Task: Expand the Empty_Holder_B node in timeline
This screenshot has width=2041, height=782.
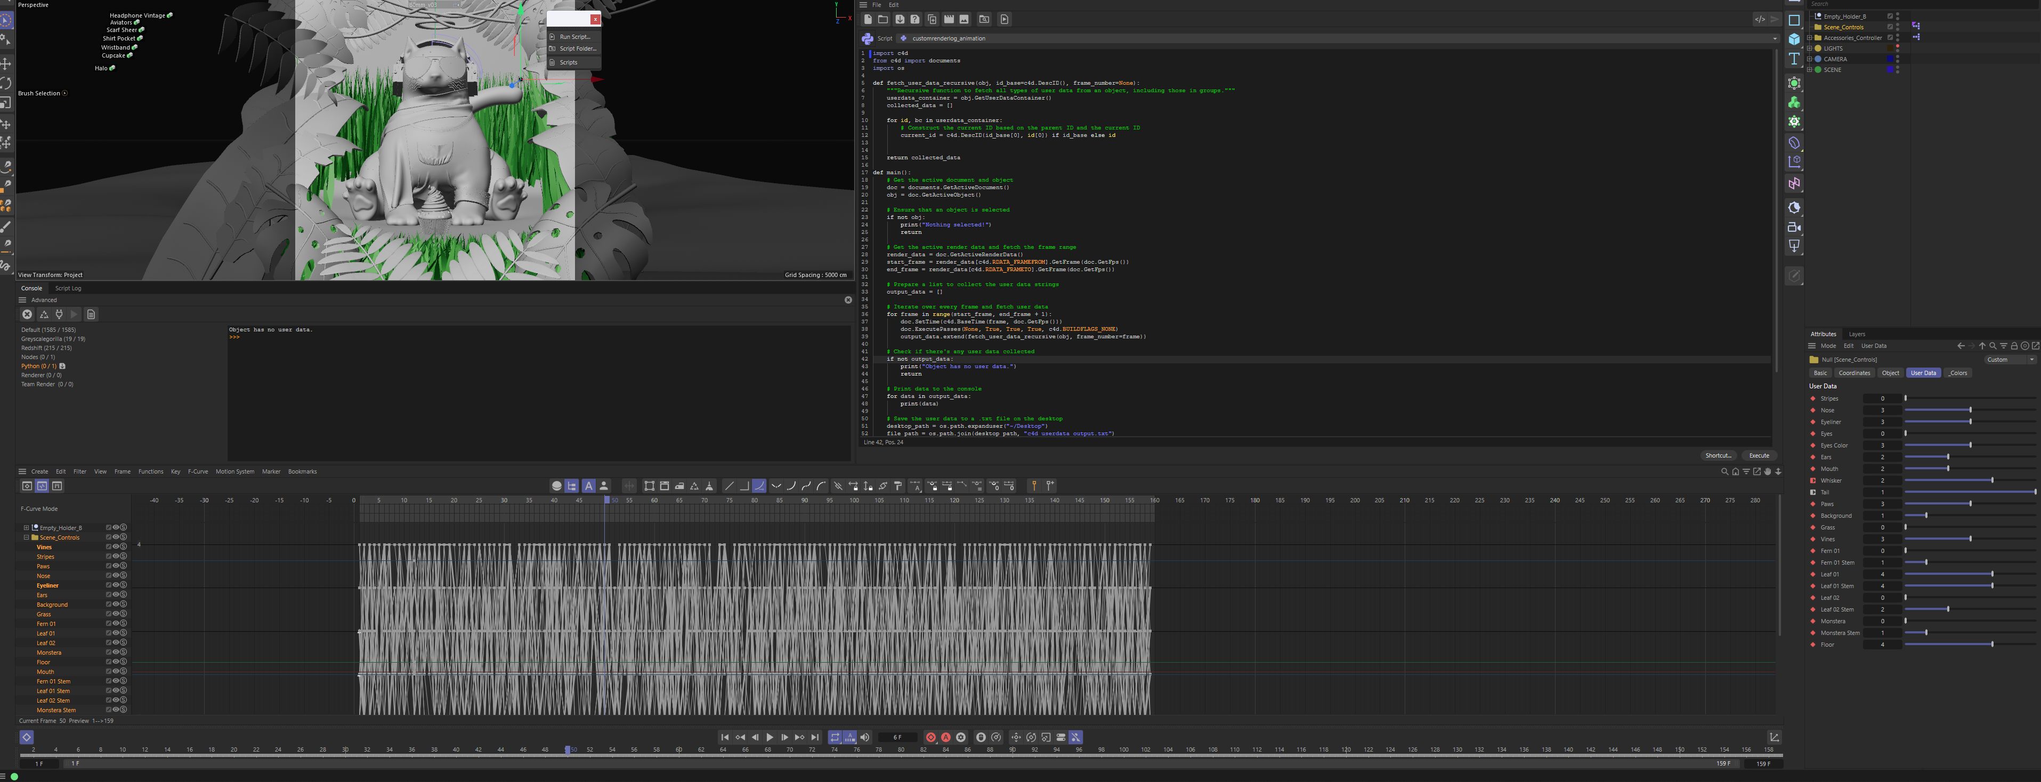Action: tap(26, 528)
